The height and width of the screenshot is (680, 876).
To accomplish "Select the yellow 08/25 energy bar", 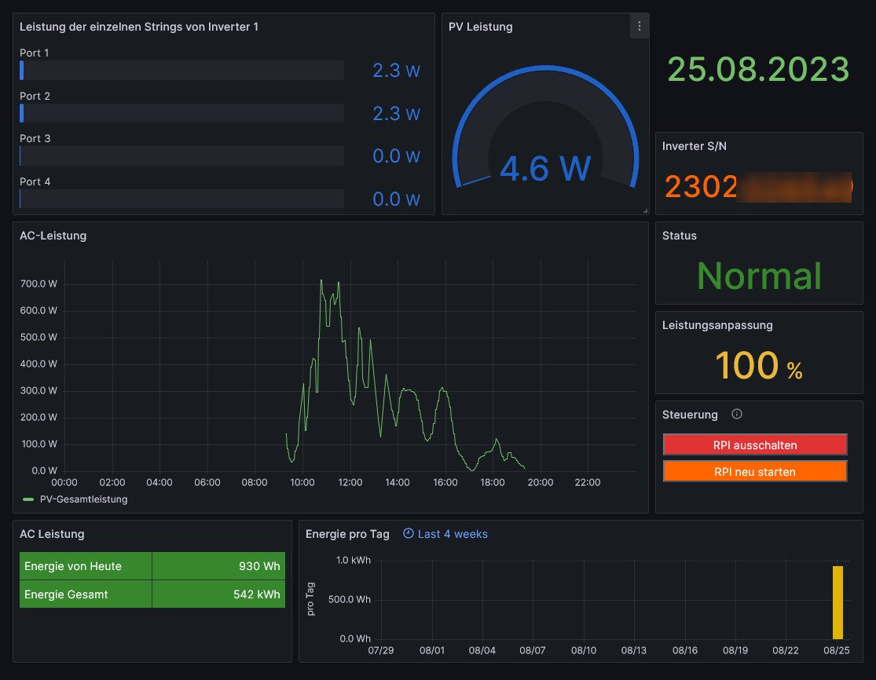I will coord(838,602).
